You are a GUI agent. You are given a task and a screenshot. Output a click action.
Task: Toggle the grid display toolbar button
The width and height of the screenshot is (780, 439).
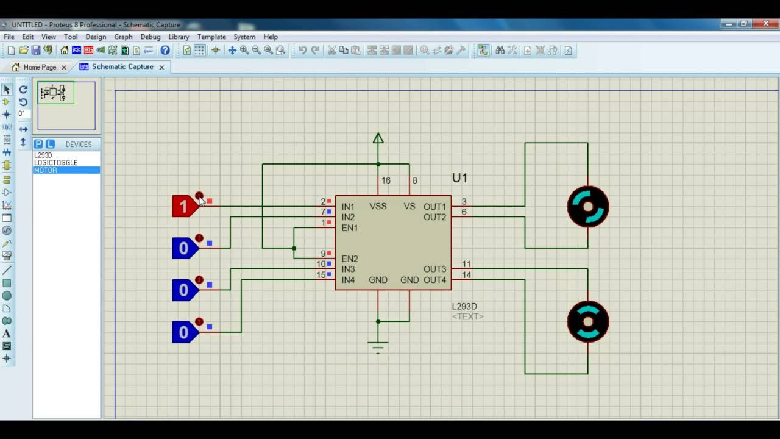[199, 51]
